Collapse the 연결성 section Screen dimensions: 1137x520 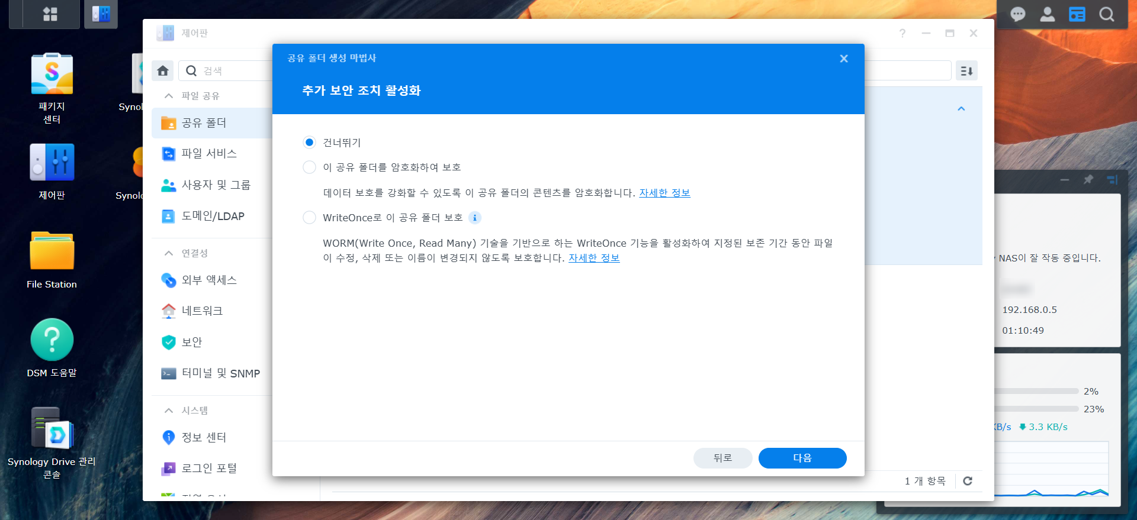169,253
